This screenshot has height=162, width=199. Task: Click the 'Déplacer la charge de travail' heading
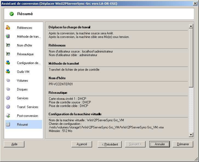[x=69, y=27]
